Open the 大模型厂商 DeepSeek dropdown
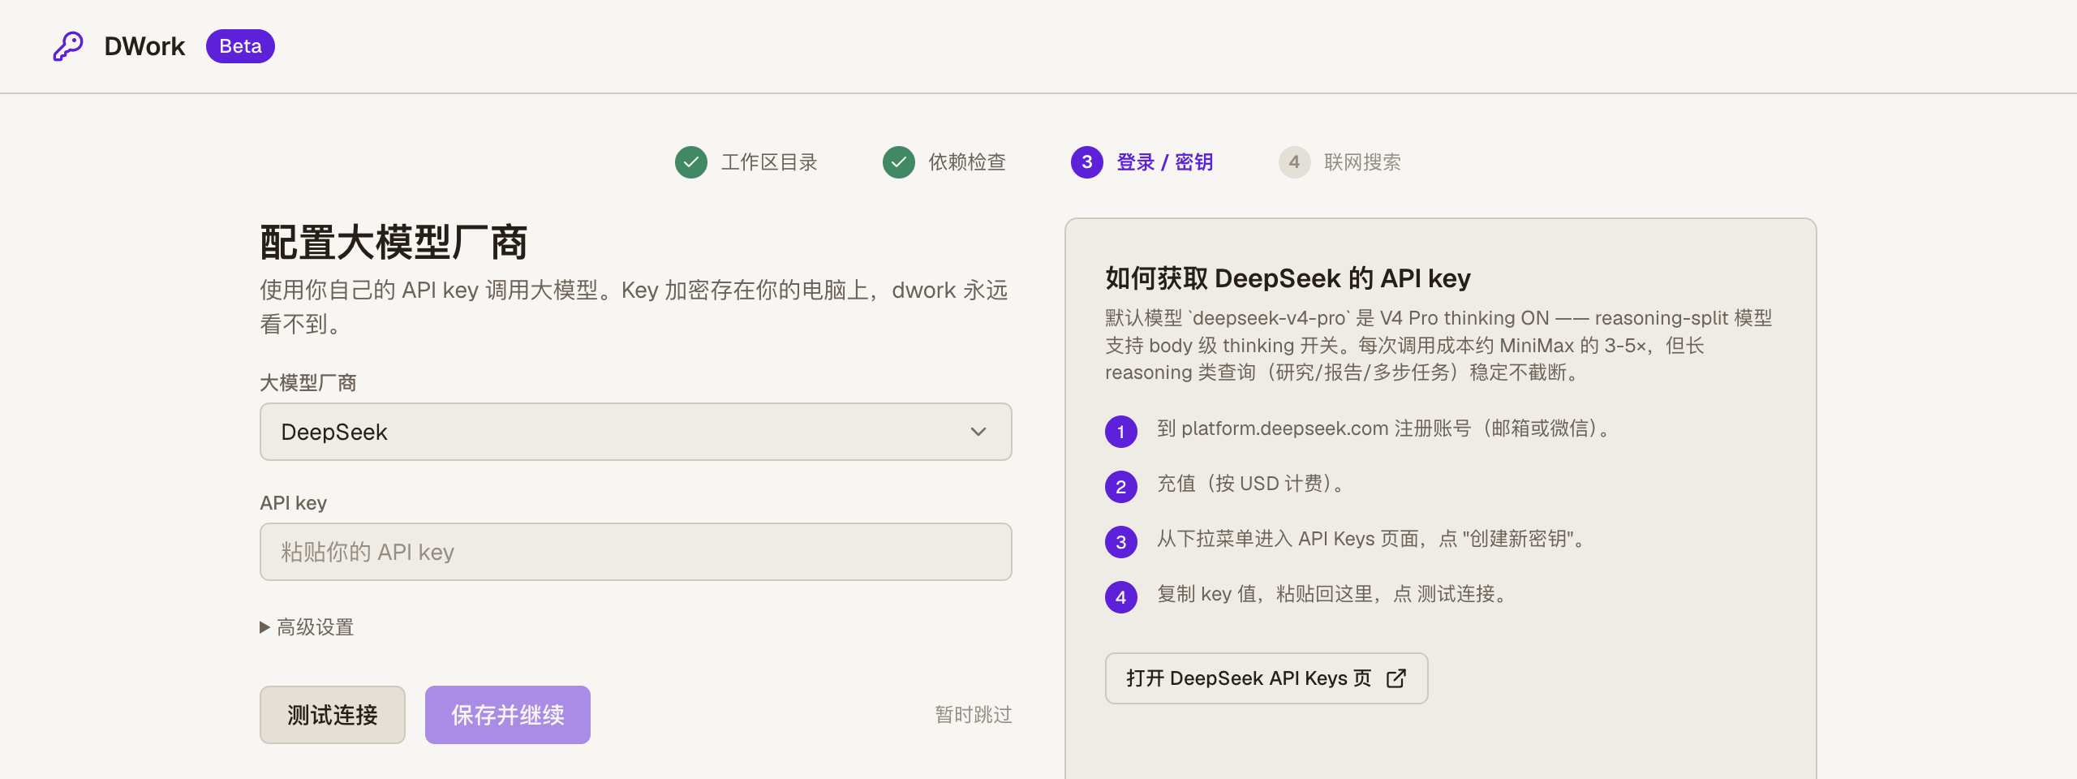The width and height of the screenshot is (2077, 779). coord(636,432)
